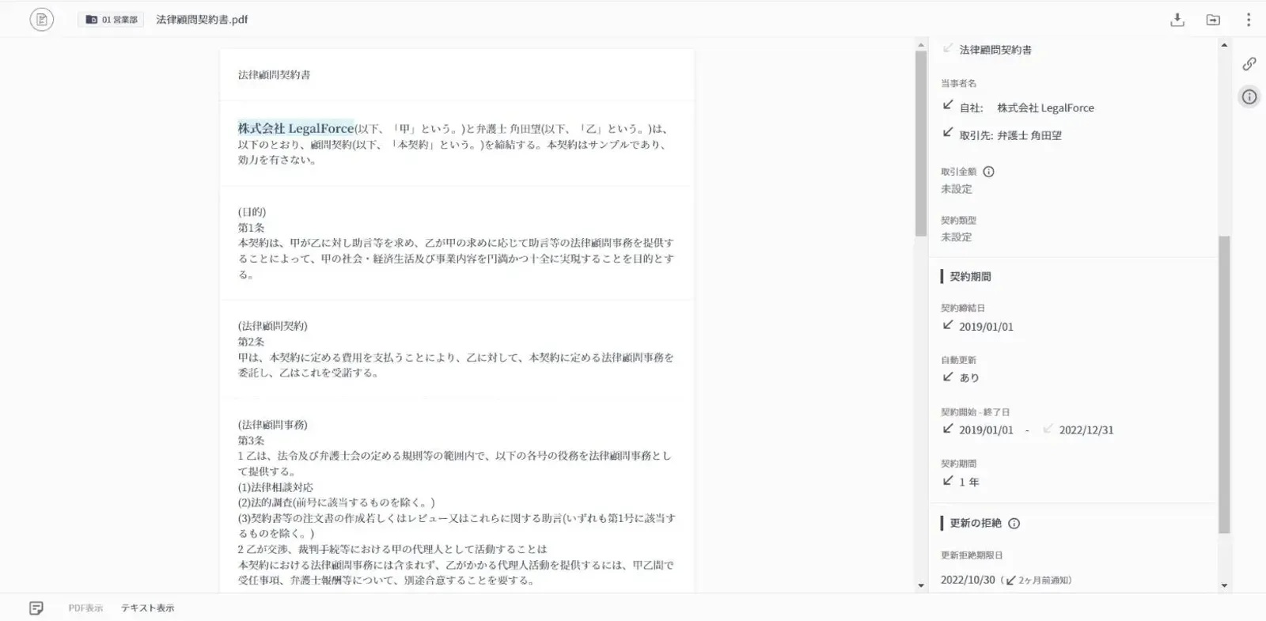Show info tooltip for 更新の拒絶

coord(1014,523)
